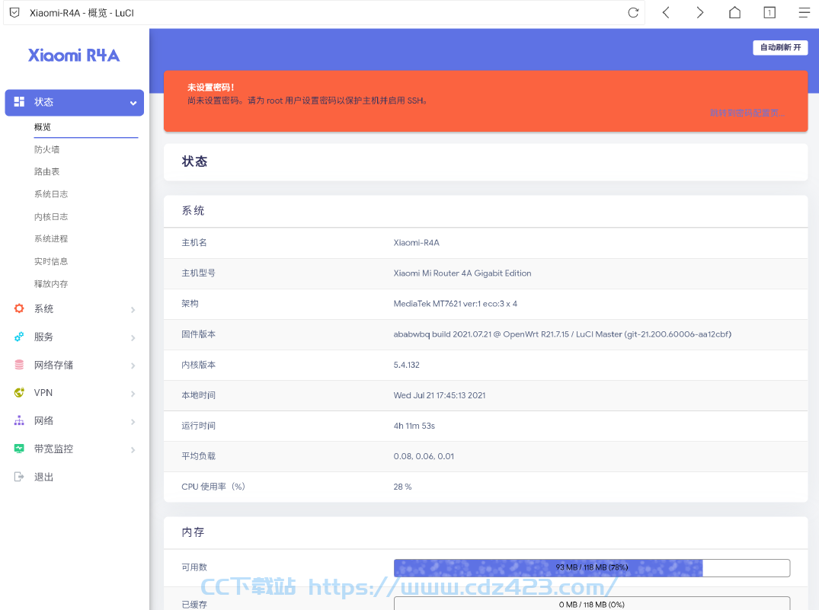Toggle the 自动刷新 开 button
The image size is (819, 610).
[780, 47]
